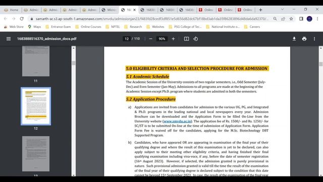Click the file name 1683888516370_admission_docs.pdf
The height and width of the screenshot is (182, 323).
tap(47, 39)
